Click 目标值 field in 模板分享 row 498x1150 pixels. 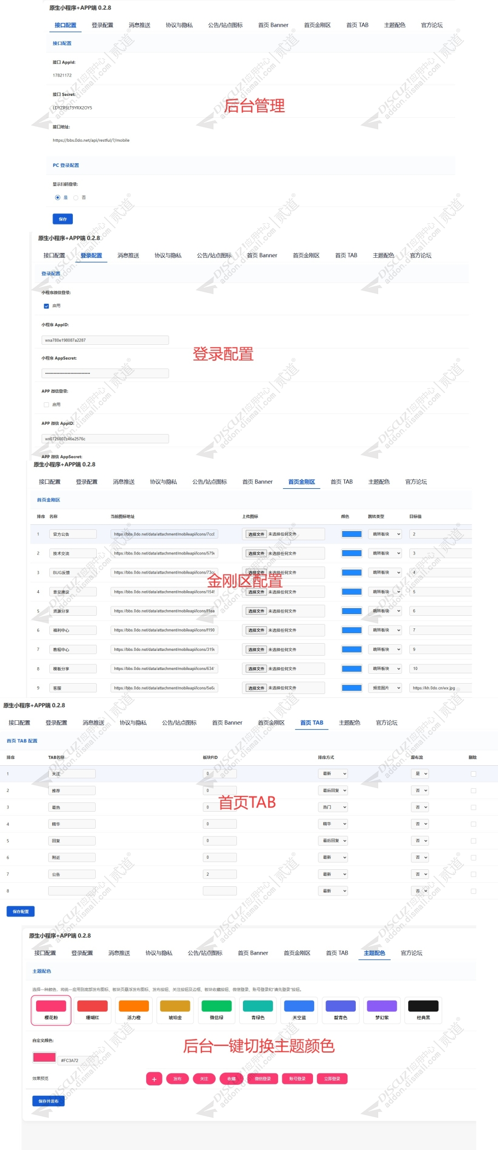tap(441, 669)
